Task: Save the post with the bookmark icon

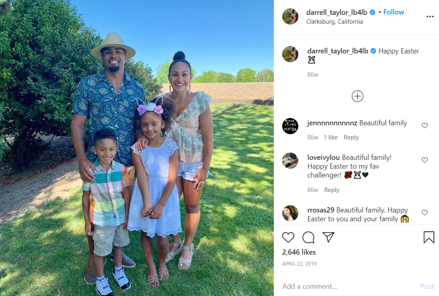Action: pyautogui.click(x=429, y=237)
